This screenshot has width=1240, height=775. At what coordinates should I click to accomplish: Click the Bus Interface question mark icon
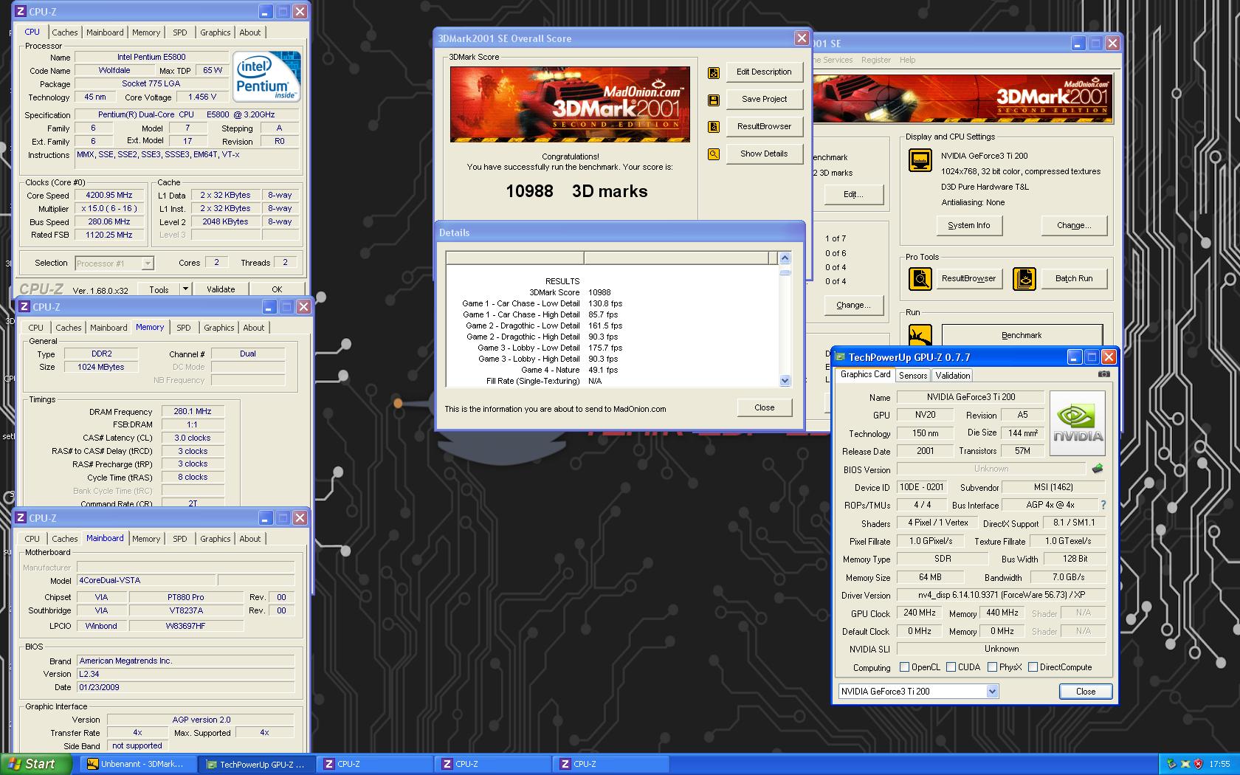(x=1103, y=505)
